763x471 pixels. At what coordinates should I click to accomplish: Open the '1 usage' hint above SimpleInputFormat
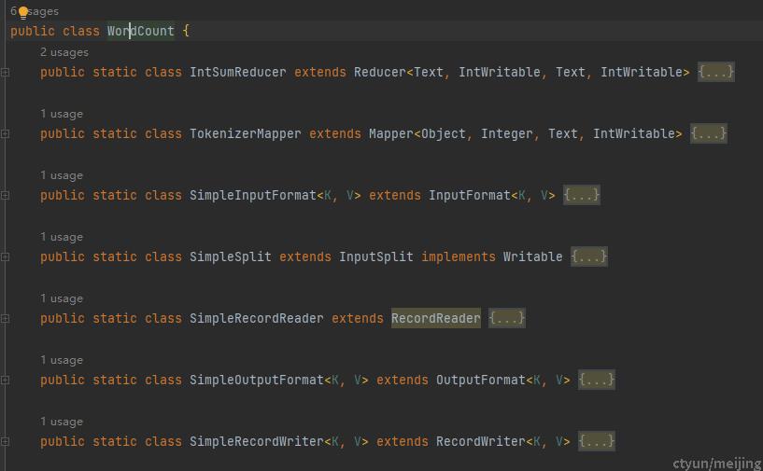pyautogui.click(x=62, y=175)
